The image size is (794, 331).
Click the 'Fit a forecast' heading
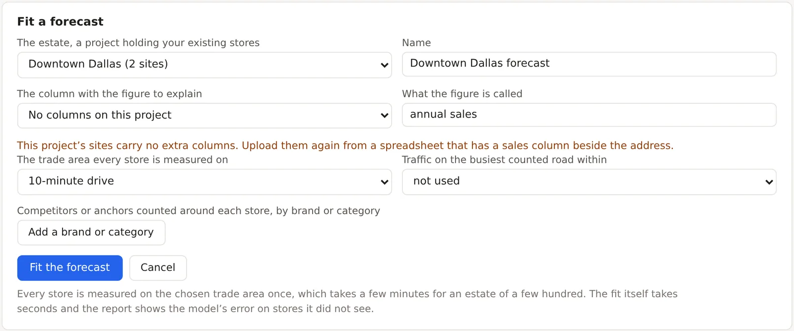[60, 21]
